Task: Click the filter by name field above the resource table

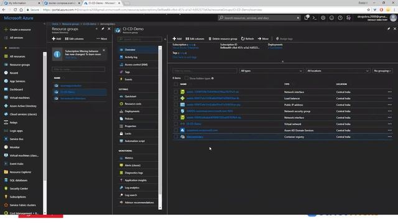Action: tap(205, 71)
